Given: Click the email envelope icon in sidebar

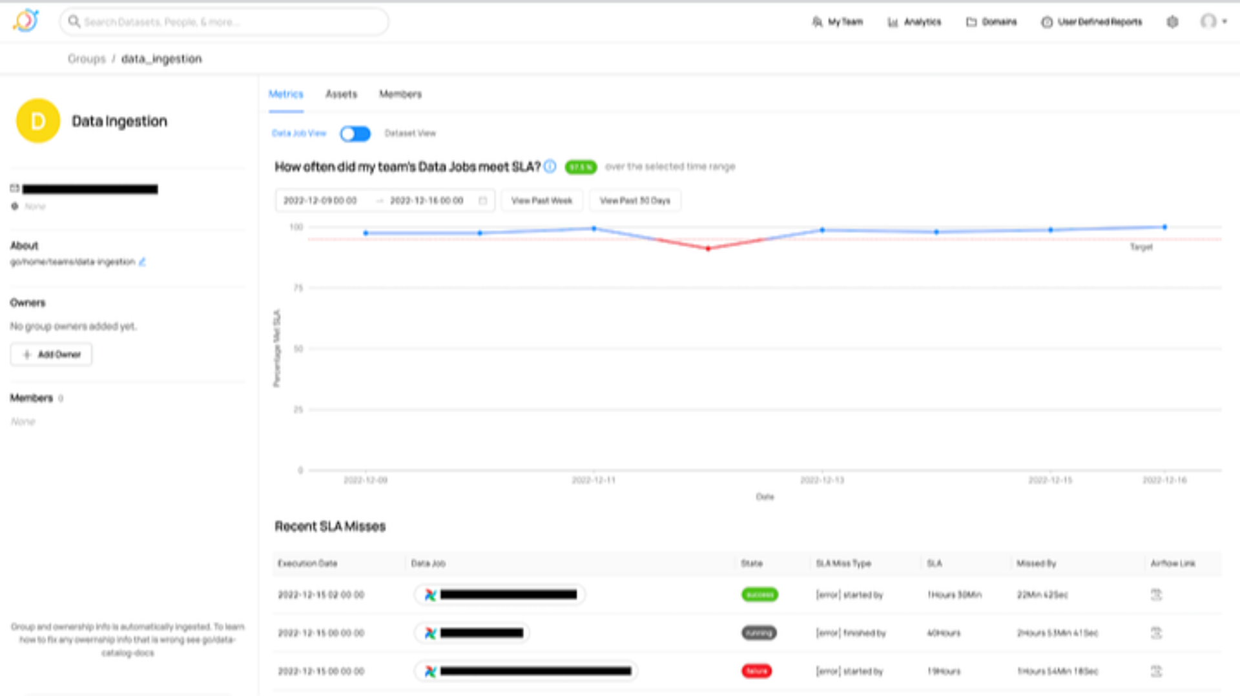Looking at the screenshot, I should (x=15, y=189).
